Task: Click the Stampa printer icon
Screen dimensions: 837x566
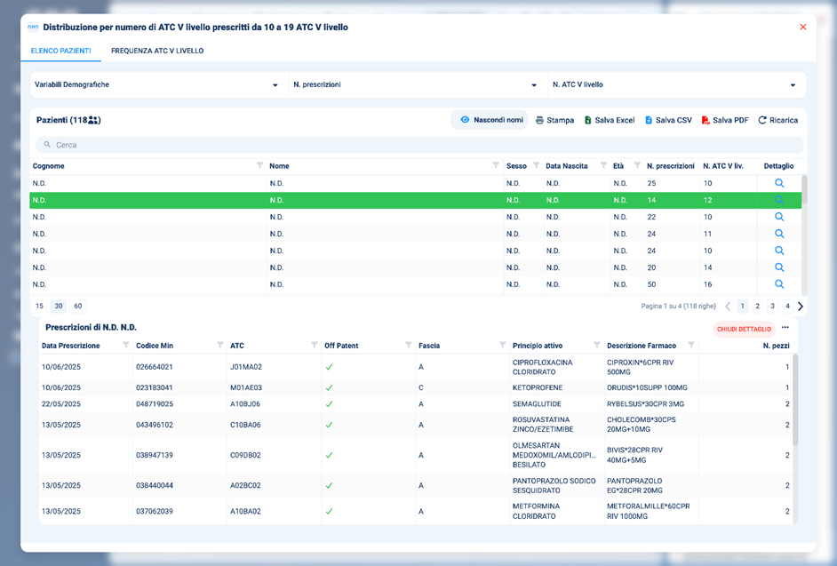Action: click(x=539, y=120)
